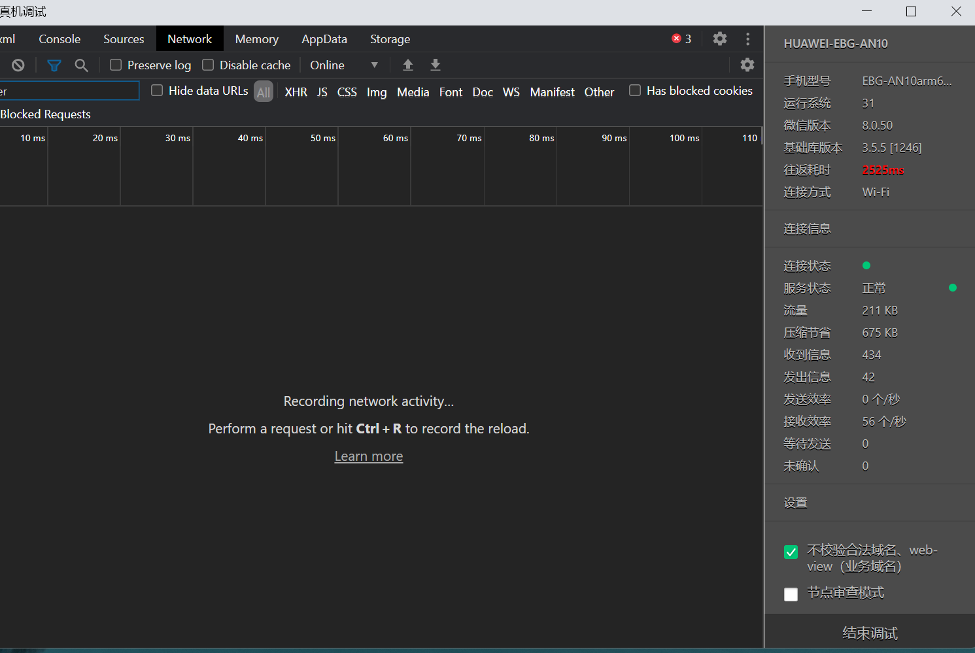The height and width of the screenshot is (653, 975).
Task: Click the 3.5.5 [1246] base library version
Action: 891,148
